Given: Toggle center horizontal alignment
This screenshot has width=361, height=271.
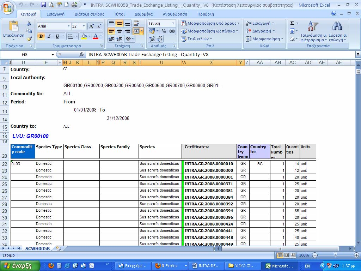Looking at the screenshot, I should coord(119,31).
